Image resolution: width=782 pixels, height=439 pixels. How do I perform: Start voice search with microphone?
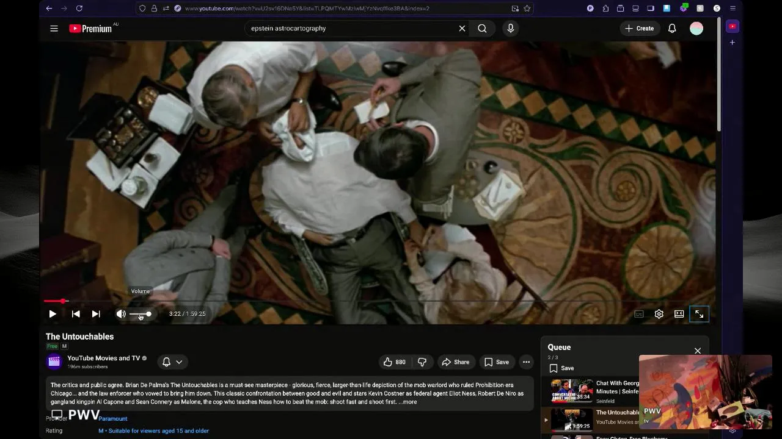pyautogui.click(x=511, y=28)
